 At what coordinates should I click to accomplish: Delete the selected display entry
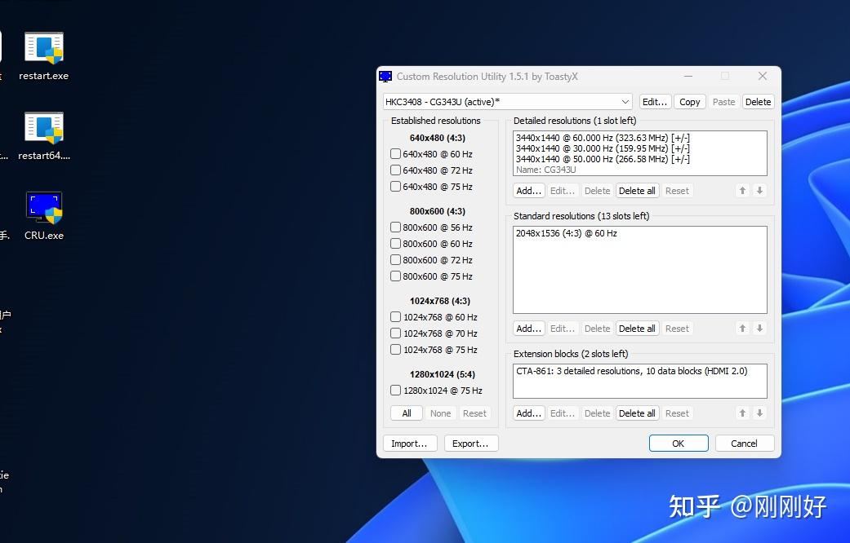tap(758, 102)
